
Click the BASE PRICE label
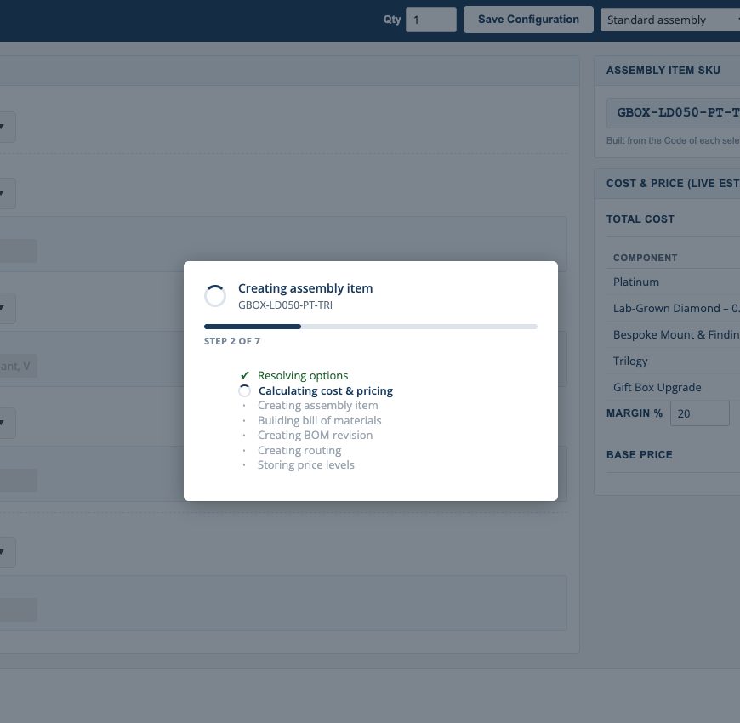click(x=640, y=454)
